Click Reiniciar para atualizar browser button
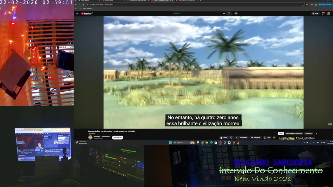 (325, 5)
